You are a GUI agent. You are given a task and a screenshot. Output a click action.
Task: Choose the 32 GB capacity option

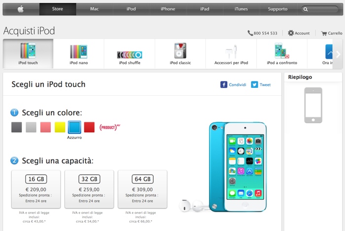(x=89, y=190)
